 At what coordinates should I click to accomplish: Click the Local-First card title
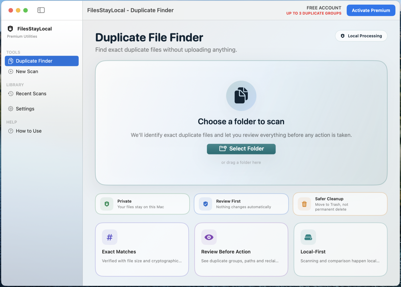(x=313, y=252)
